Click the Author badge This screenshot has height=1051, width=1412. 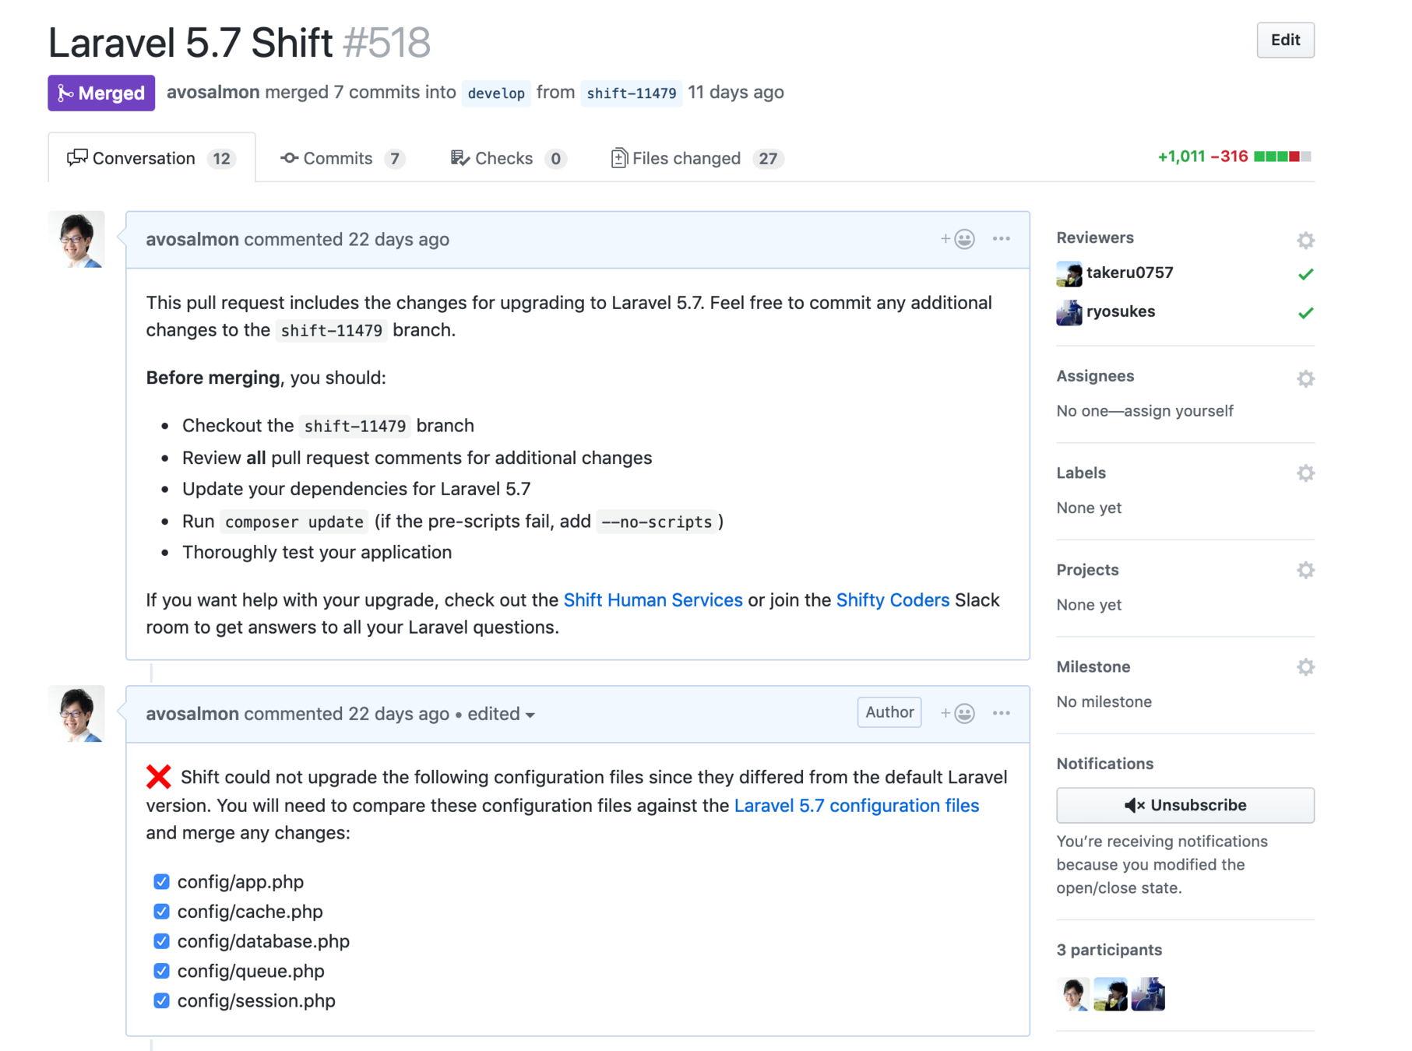coord(889,712)
